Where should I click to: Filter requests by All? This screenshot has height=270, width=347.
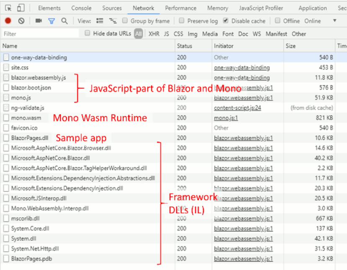point(139,34)
